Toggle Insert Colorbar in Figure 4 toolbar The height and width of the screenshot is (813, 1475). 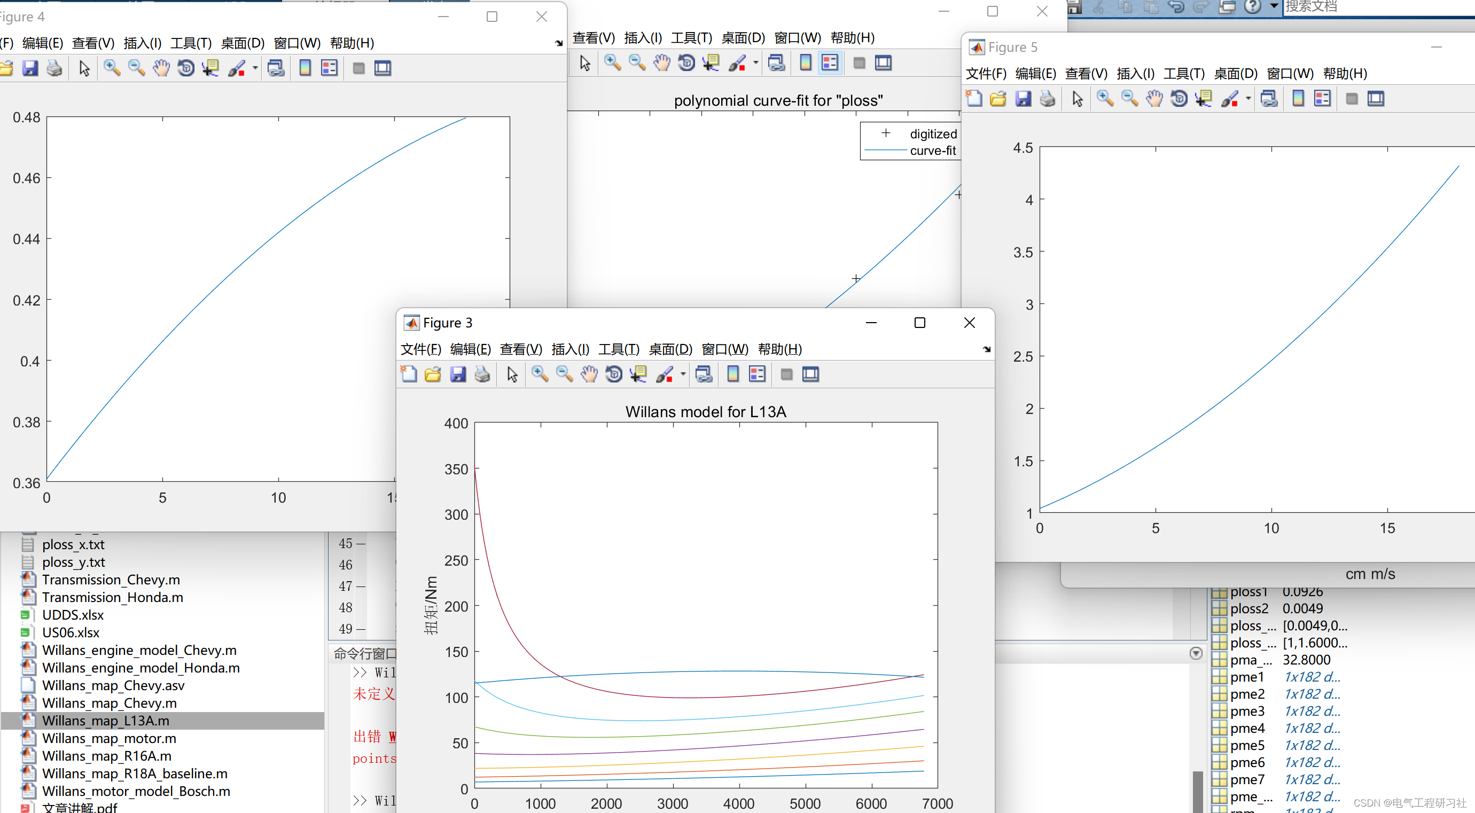tap(305, 68)
